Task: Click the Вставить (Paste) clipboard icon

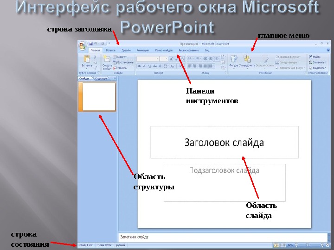Action: [x=87, y=59]
